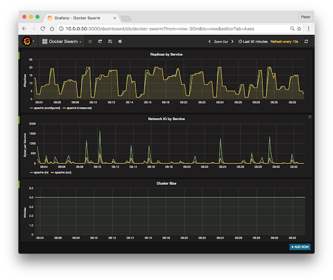Click the green color swatch of apache (in)
Screen dimensions: 333x280
(x=31, y=173)
